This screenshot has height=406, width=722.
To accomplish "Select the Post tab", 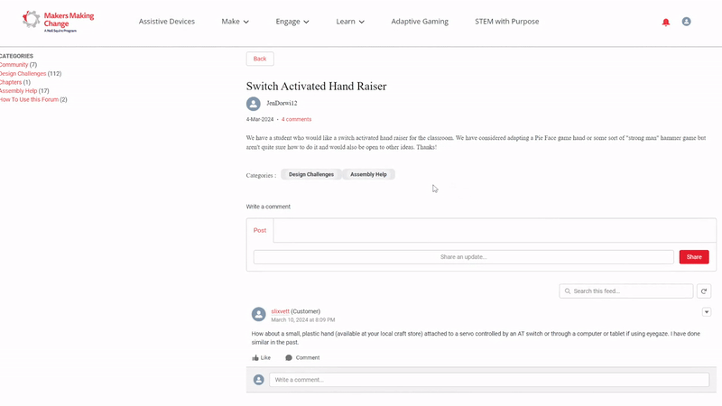I will tap(260, 230).
